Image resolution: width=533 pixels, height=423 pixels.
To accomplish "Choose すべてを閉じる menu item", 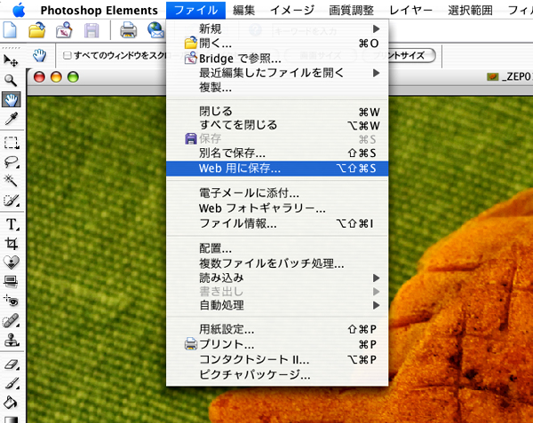I will click(277, 125).
